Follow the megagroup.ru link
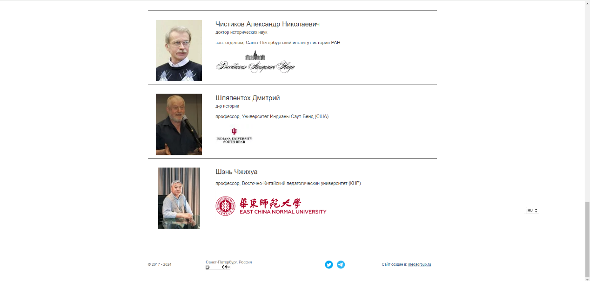 (x=420, y=264)
